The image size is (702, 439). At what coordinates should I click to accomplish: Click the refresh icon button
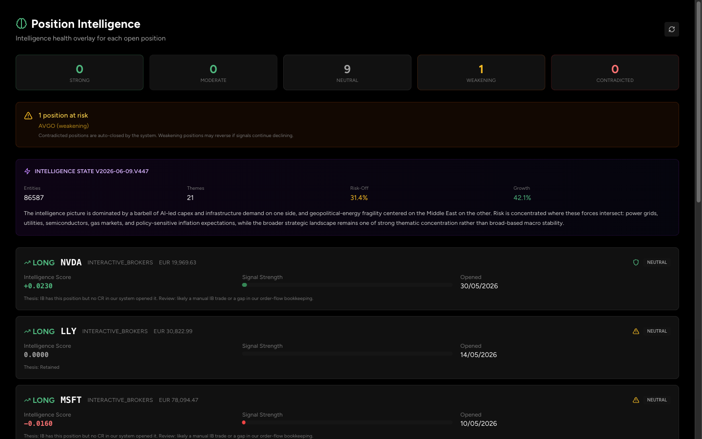point(671,29)
